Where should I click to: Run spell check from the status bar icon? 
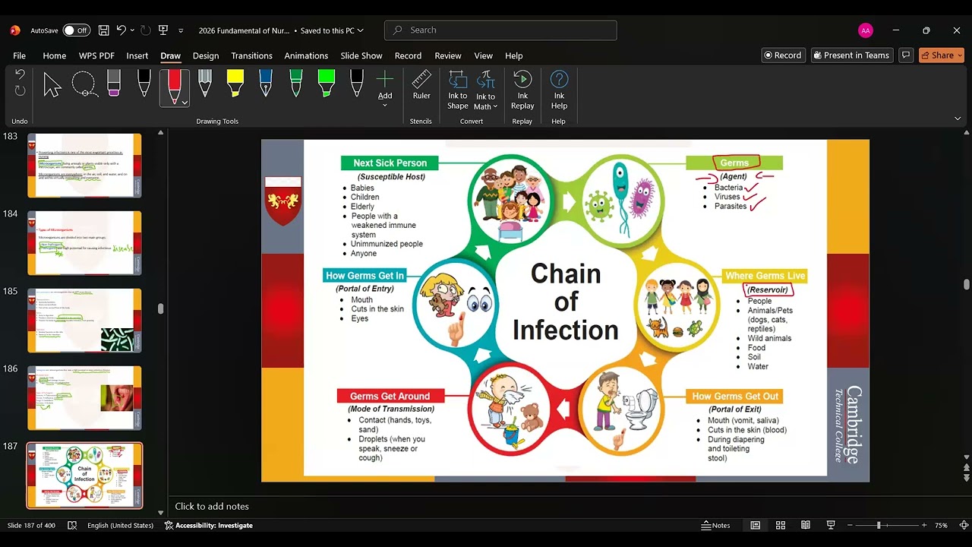[x=72, y=525]
